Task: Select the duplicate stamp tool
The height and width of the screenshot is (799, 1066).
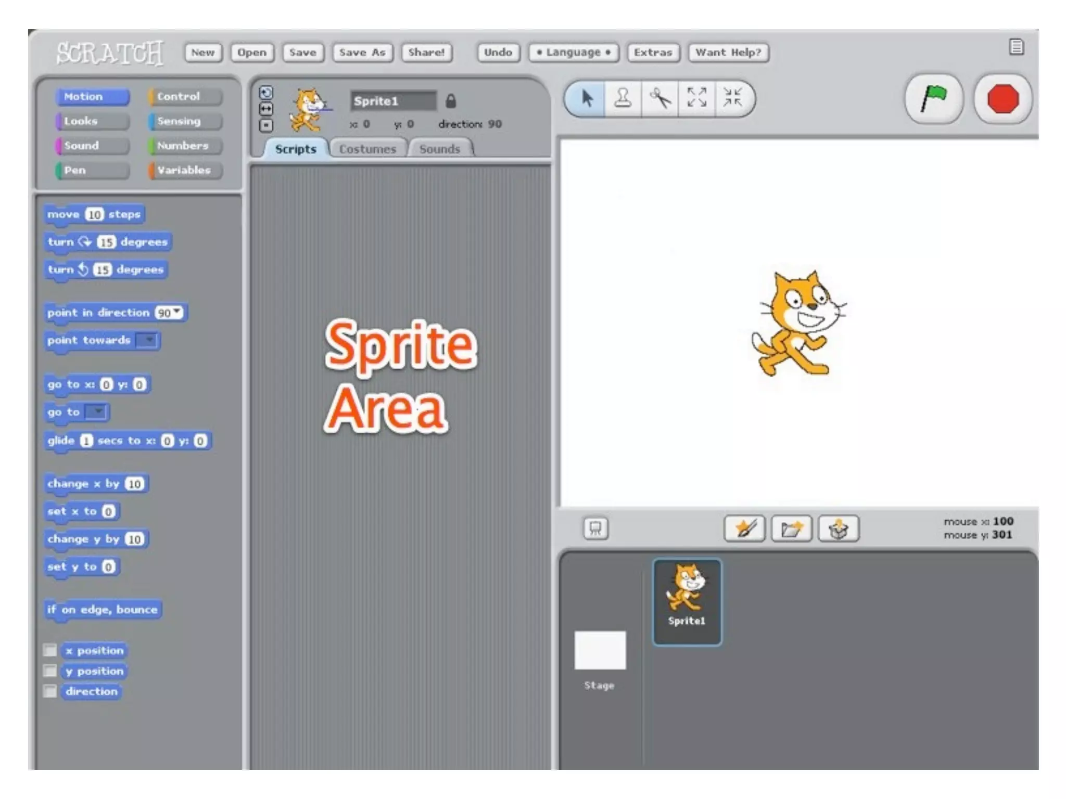Action: click(623, 98)
